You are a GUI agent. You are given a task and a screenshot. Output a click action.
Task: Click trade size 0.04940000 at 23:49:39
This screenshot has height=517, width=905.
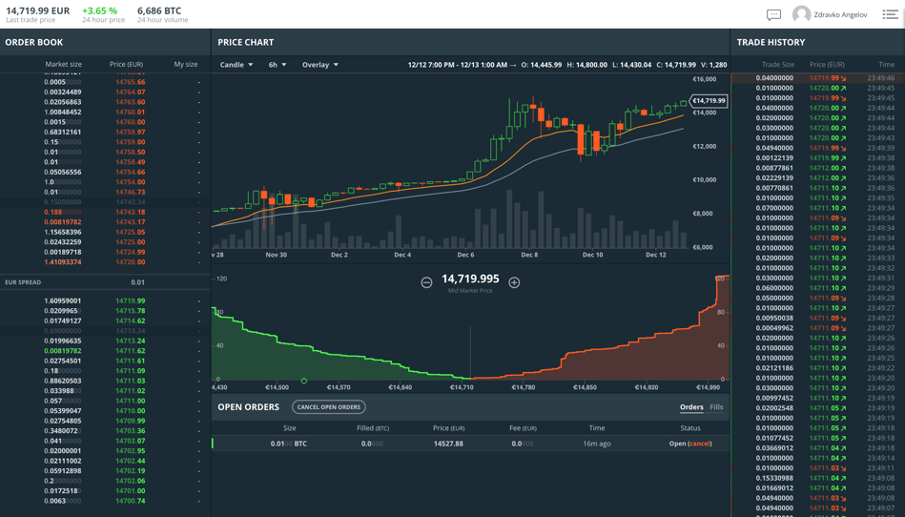point(774,148)
